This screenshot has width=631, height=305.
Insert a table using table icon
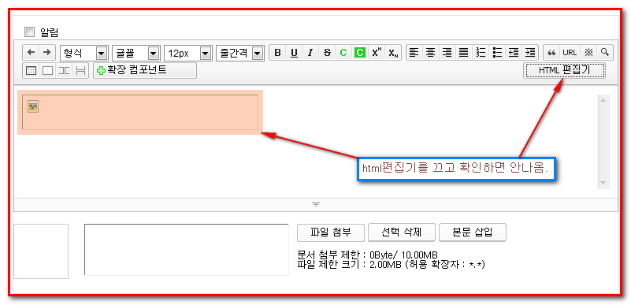[31, 71]
